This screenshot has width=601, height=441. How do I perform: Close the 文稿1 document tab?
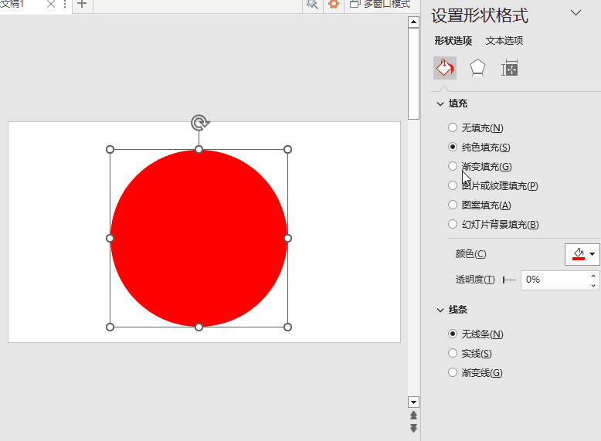[x=50, y=5]
